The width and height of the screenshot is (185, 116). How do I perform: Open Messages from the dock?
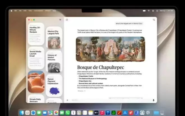[39, 113]
